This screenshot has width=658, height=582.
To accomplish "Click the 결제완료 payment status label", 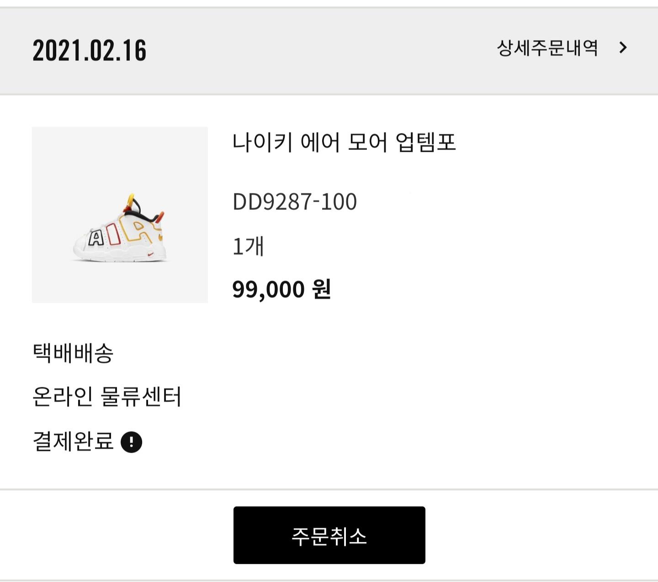I will 73,442.
